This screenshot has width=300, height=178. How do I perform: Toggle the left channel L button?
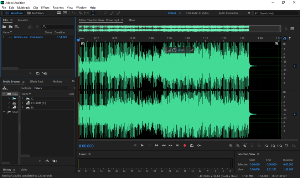click(295, 66)
